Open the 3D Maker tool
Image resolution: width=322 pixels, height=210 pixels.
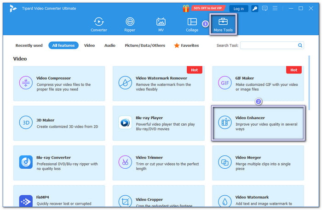click(59, 123)
